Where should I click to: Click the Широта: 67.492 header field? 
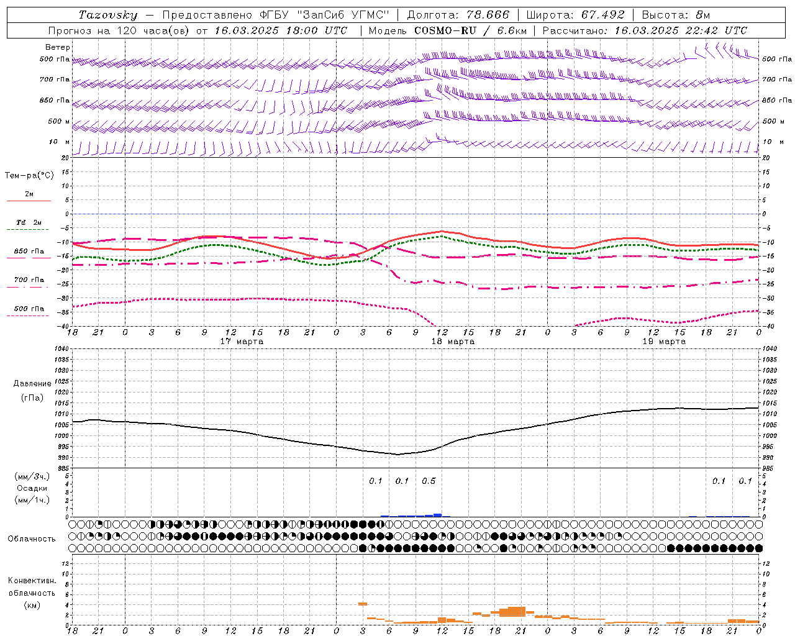(575, 15)
